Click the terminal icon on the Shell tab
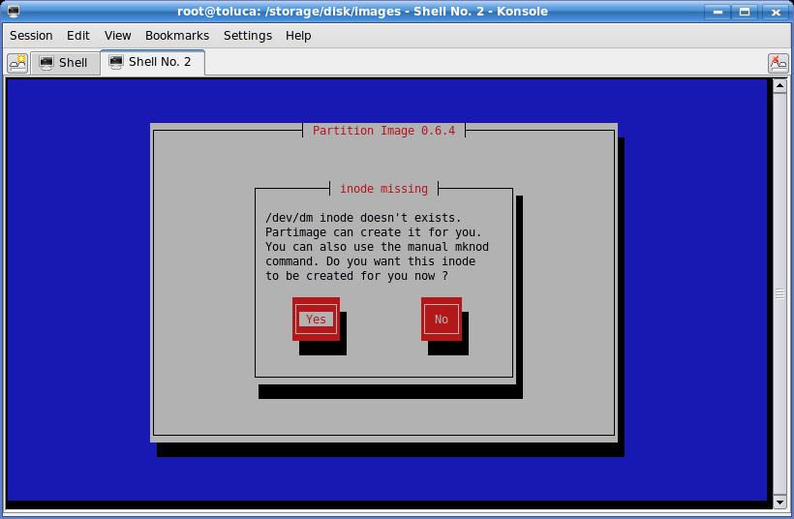Image resolution: width=794 pixels, height=519 pixels. click(x=46, y=63)
